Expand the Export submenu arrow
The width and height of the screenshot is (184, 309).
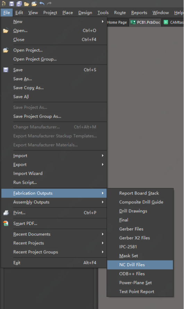tap(102, 164)
